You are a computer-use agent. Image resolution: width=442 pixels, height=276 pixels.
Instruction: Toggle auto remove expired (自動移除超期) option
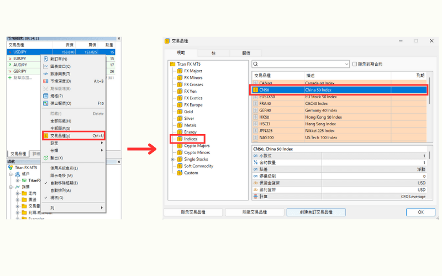(x=64, y=183)
